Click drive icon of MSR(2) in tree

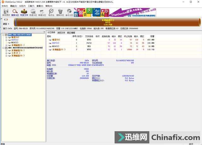(9, 42)
